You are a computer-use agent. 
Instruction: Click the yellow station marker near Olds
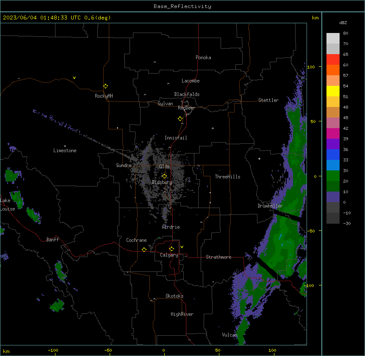(164, 176)
